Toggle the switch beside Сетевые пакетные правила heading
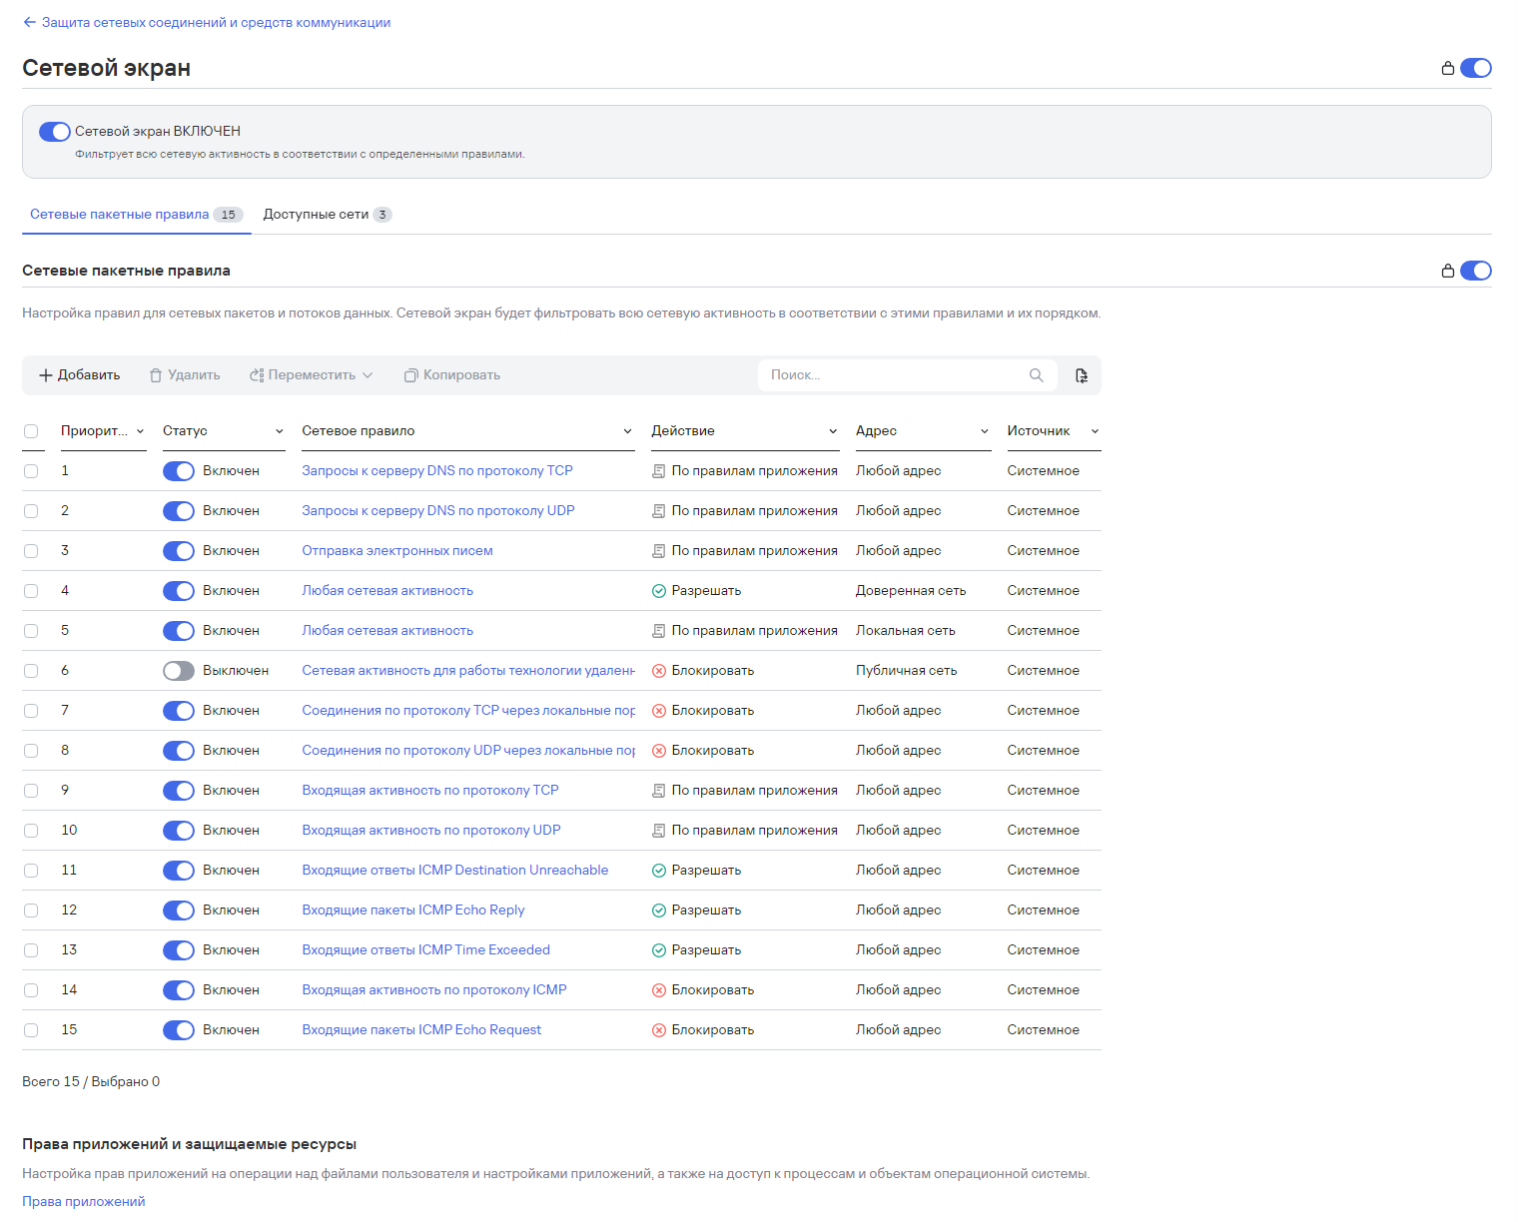The width and height of the screenshot is (1518, 1222). (1475, 271)
